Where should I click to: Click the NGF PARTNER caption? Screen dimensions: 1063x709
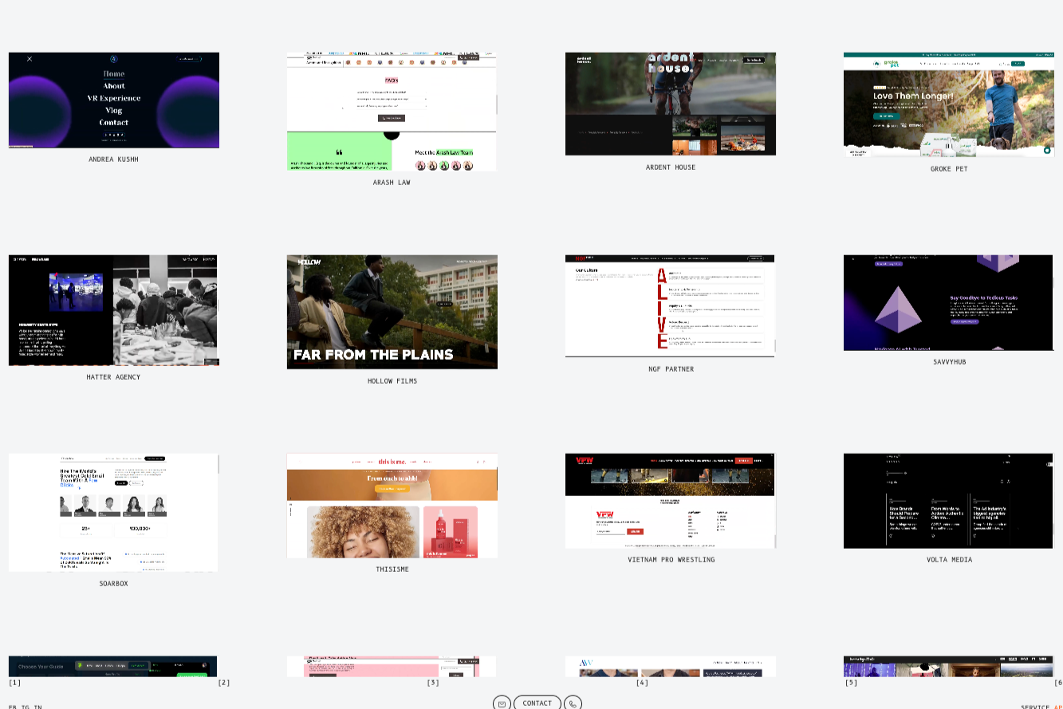(671, 369)
